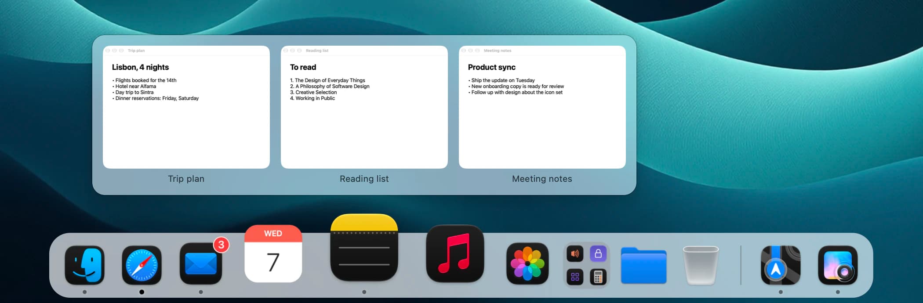Click 'Creative Selection' entry
Viewport: 923px width, 303px height.
point(313,92)
